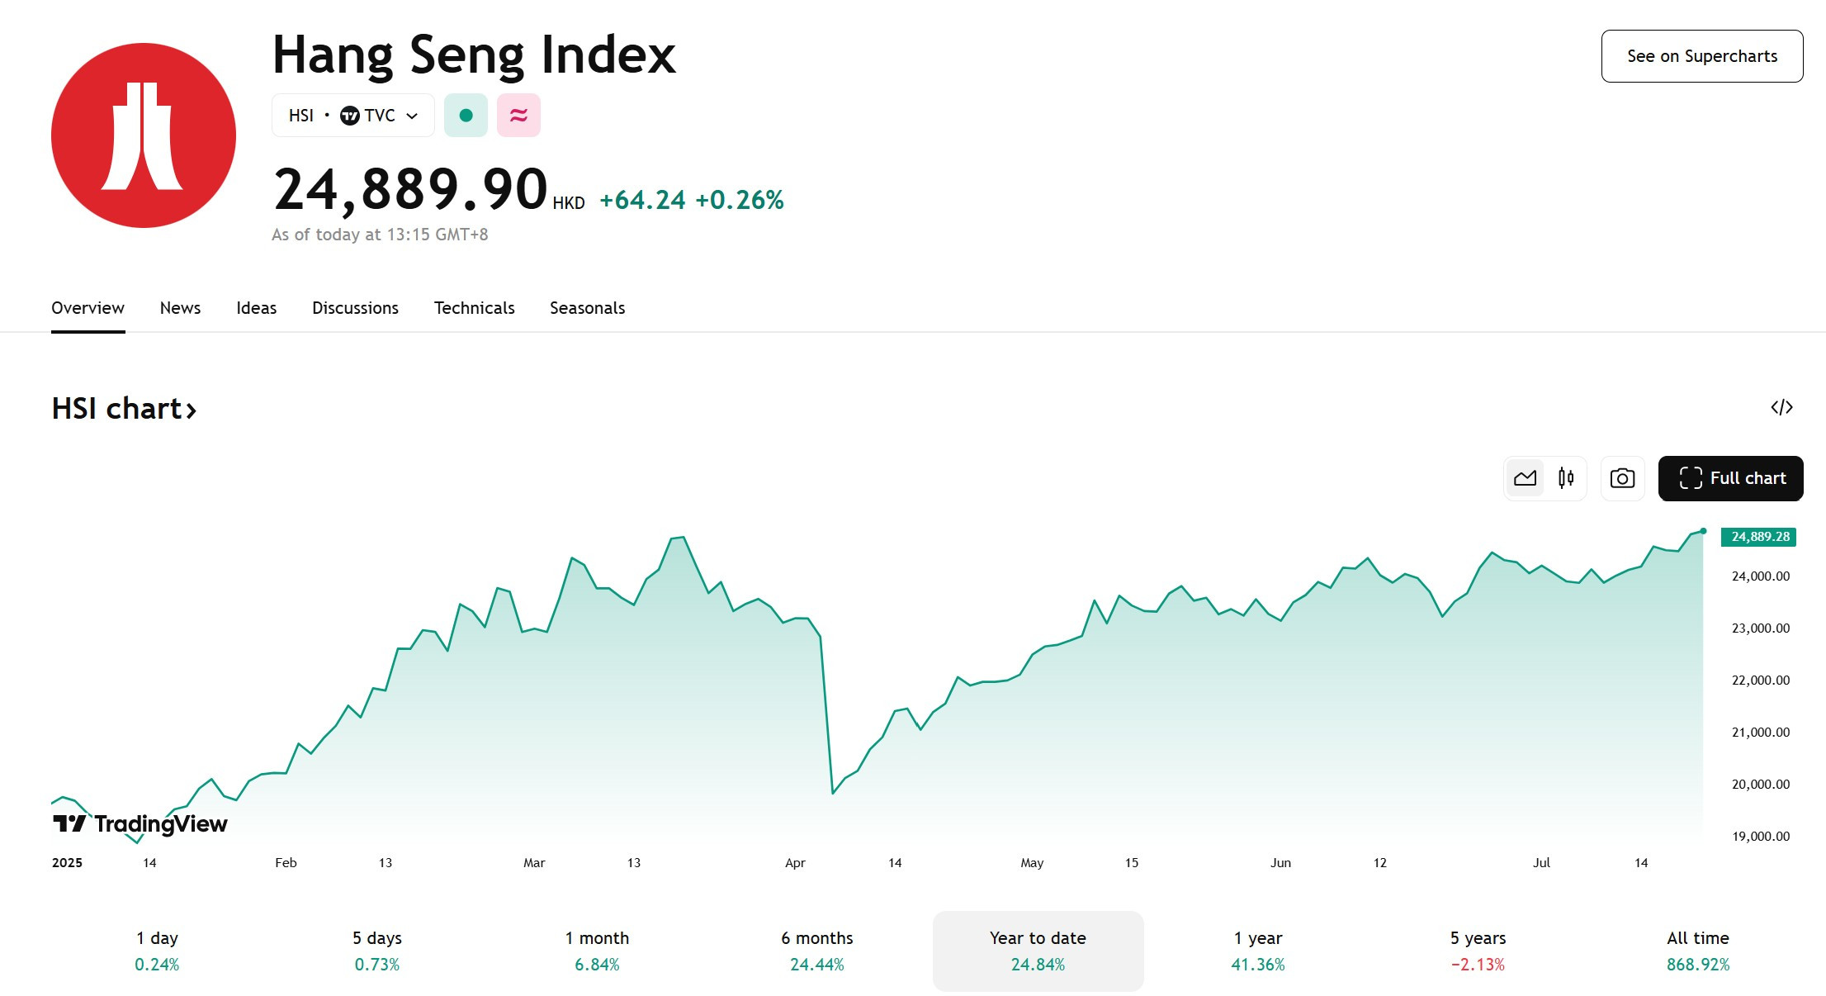Take a chart snapshot with camera icon
The height and width of the screenshot is (996, 1826).
[1622, 478]
